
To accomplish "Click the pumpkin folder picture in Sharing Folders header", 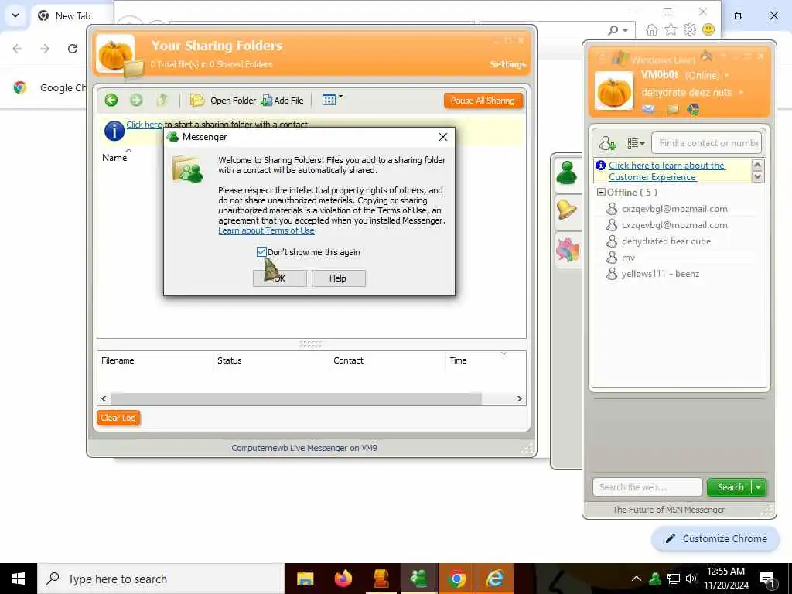I will (x=118, y=56).
